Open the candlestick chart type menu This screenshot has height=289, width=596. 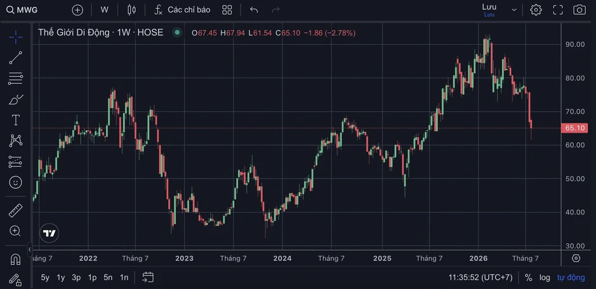(x=131, y=10)
